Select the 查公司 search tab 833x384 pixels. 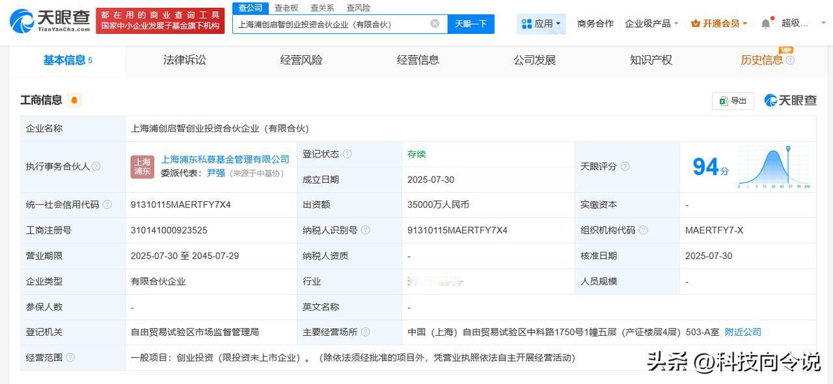[250, 8]
